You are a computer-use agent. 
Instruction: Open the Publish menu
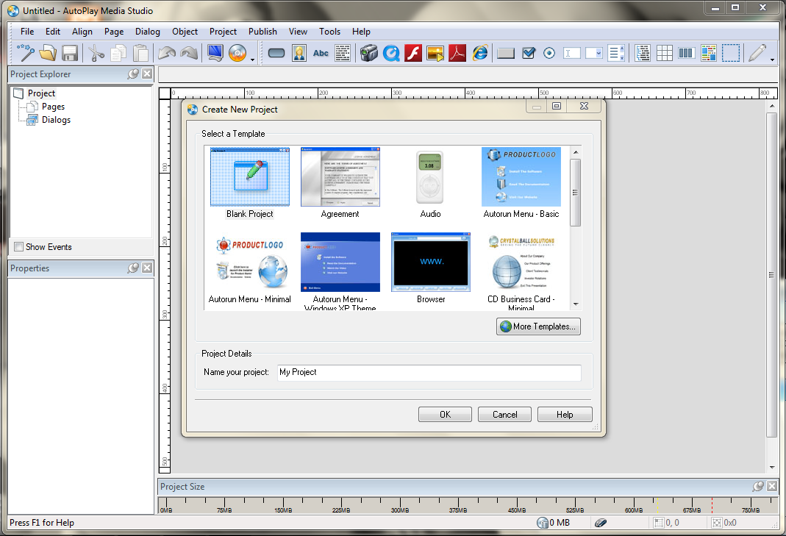[x=262, y=32]
